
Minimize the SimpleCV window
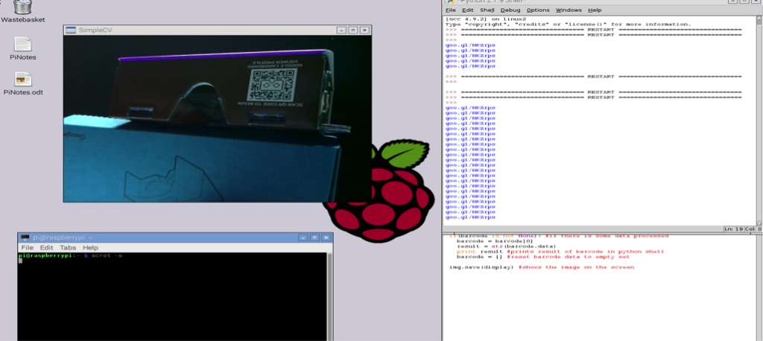point(342,31)
